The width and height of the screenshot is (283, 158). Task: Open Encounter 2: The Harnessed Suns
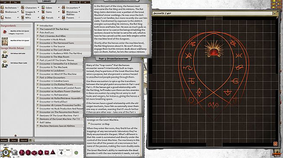[x=57, y=43]
